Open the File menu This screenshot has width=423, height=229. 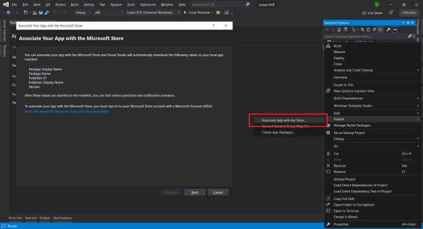coord(14,4)
